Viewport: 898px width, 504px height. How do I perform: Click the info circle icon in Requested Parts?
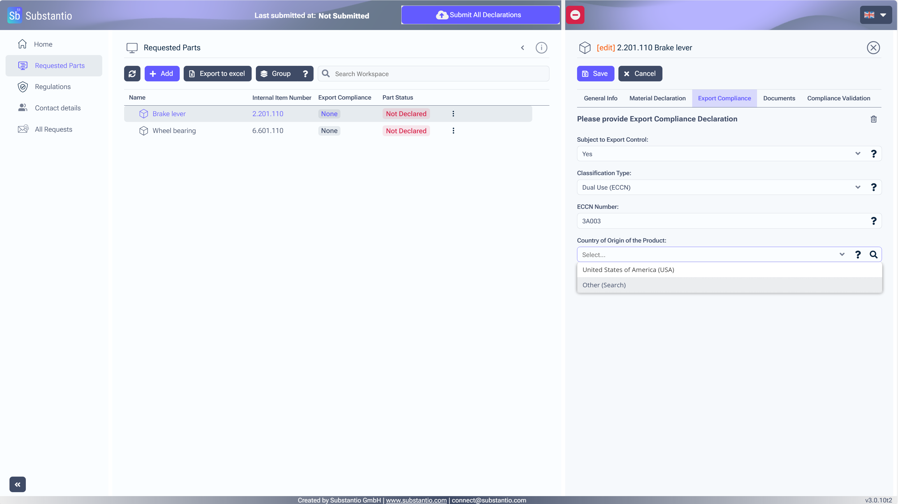click(x=541, y=48)
